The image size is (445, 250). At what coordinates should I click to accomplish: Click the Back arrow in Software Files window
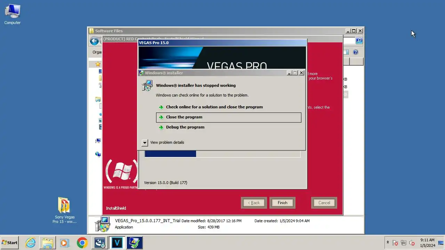pyautogui.click(x=94, y=41)
